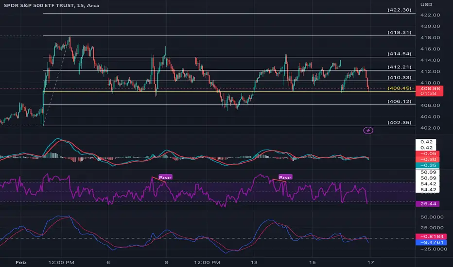Click the 416.00 price axis label
Screen dimensions: 453x267
(430, 49)
